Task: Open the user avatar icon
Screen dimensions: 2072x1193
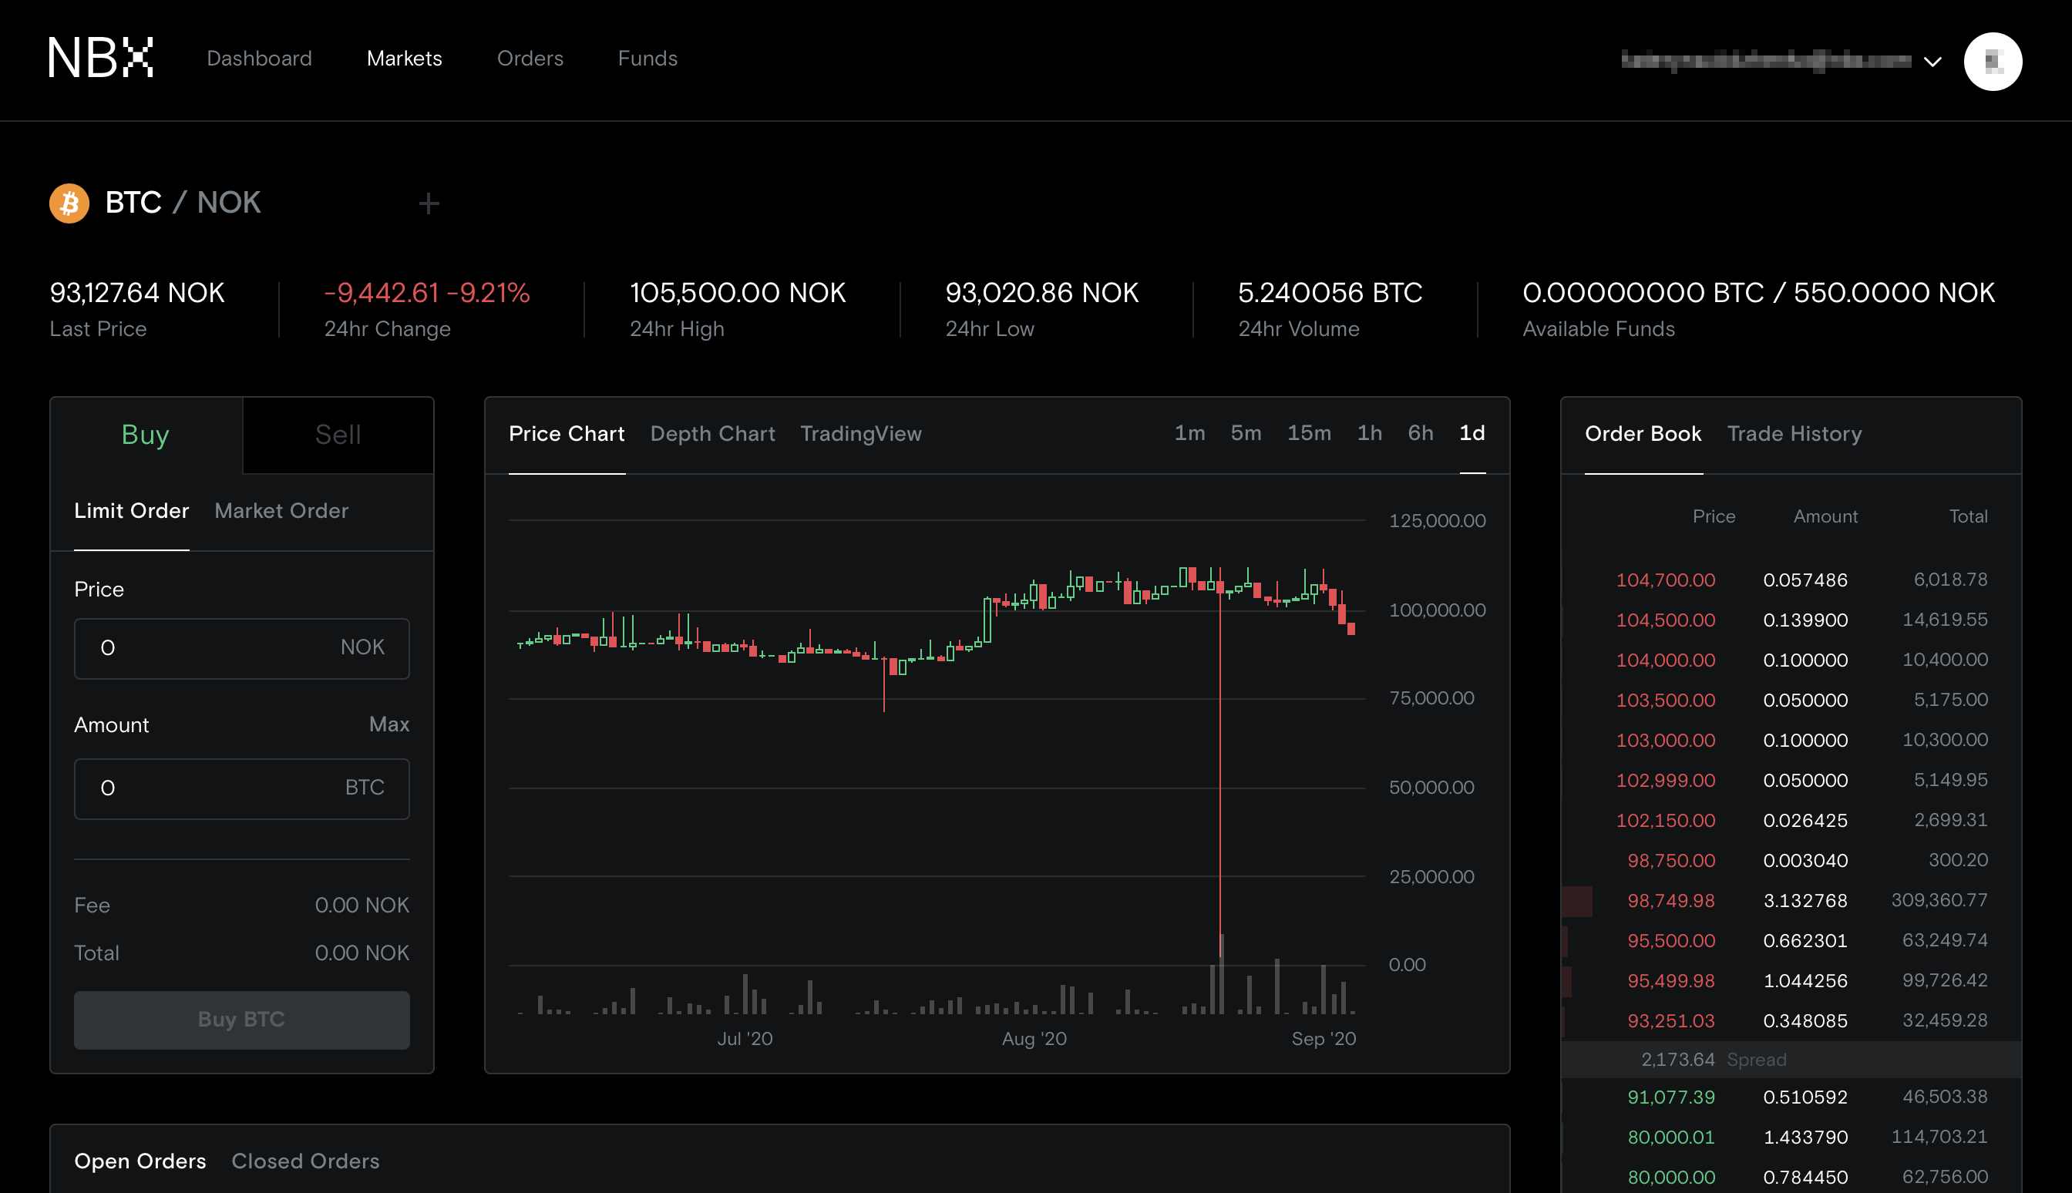Action: click(1993, 62)
